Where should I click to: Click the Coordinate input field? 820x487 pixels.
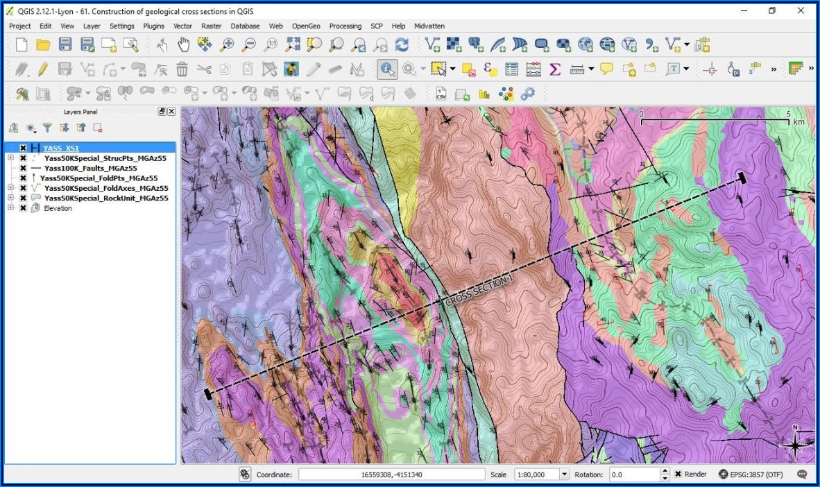[391, 475]
